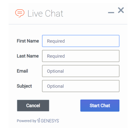This screenshot has width=136, height=133.
Task: Click the divider line under the header
Action: coord(68,24)
